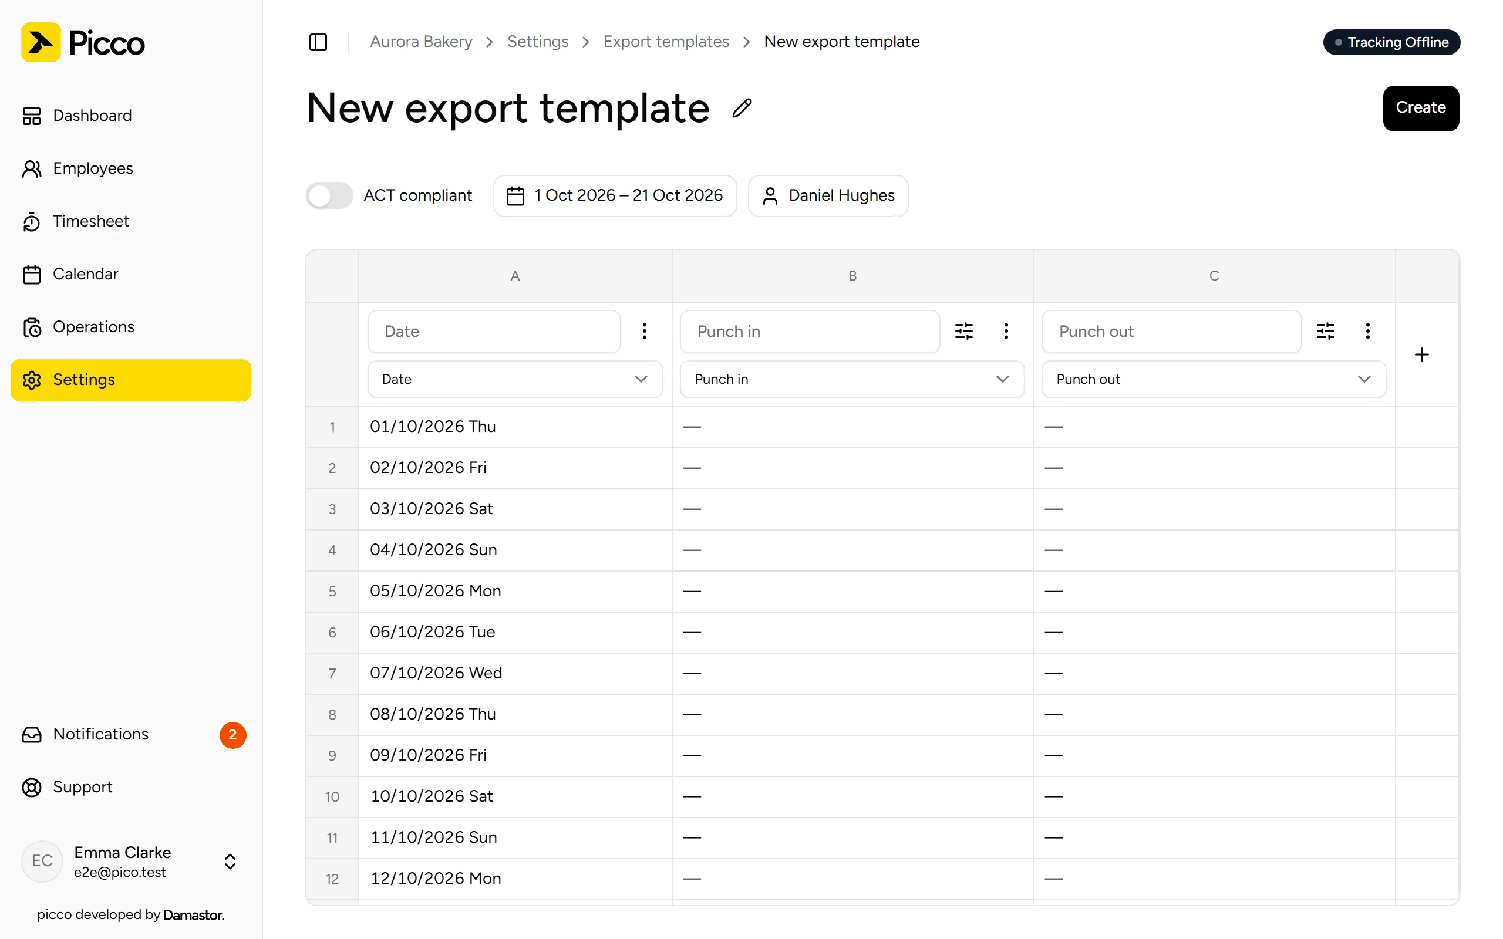Toggle the ACT compliant switch
This screenshot has width=1503, height=939.
[x=329, y=195]
